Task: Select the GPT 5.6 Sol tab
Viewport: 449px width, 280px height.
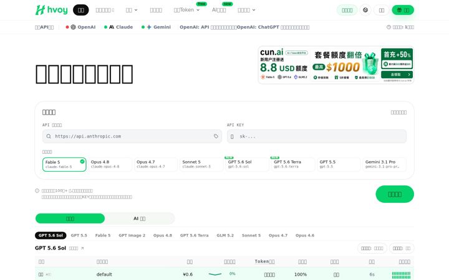Action: coord(51,235)
